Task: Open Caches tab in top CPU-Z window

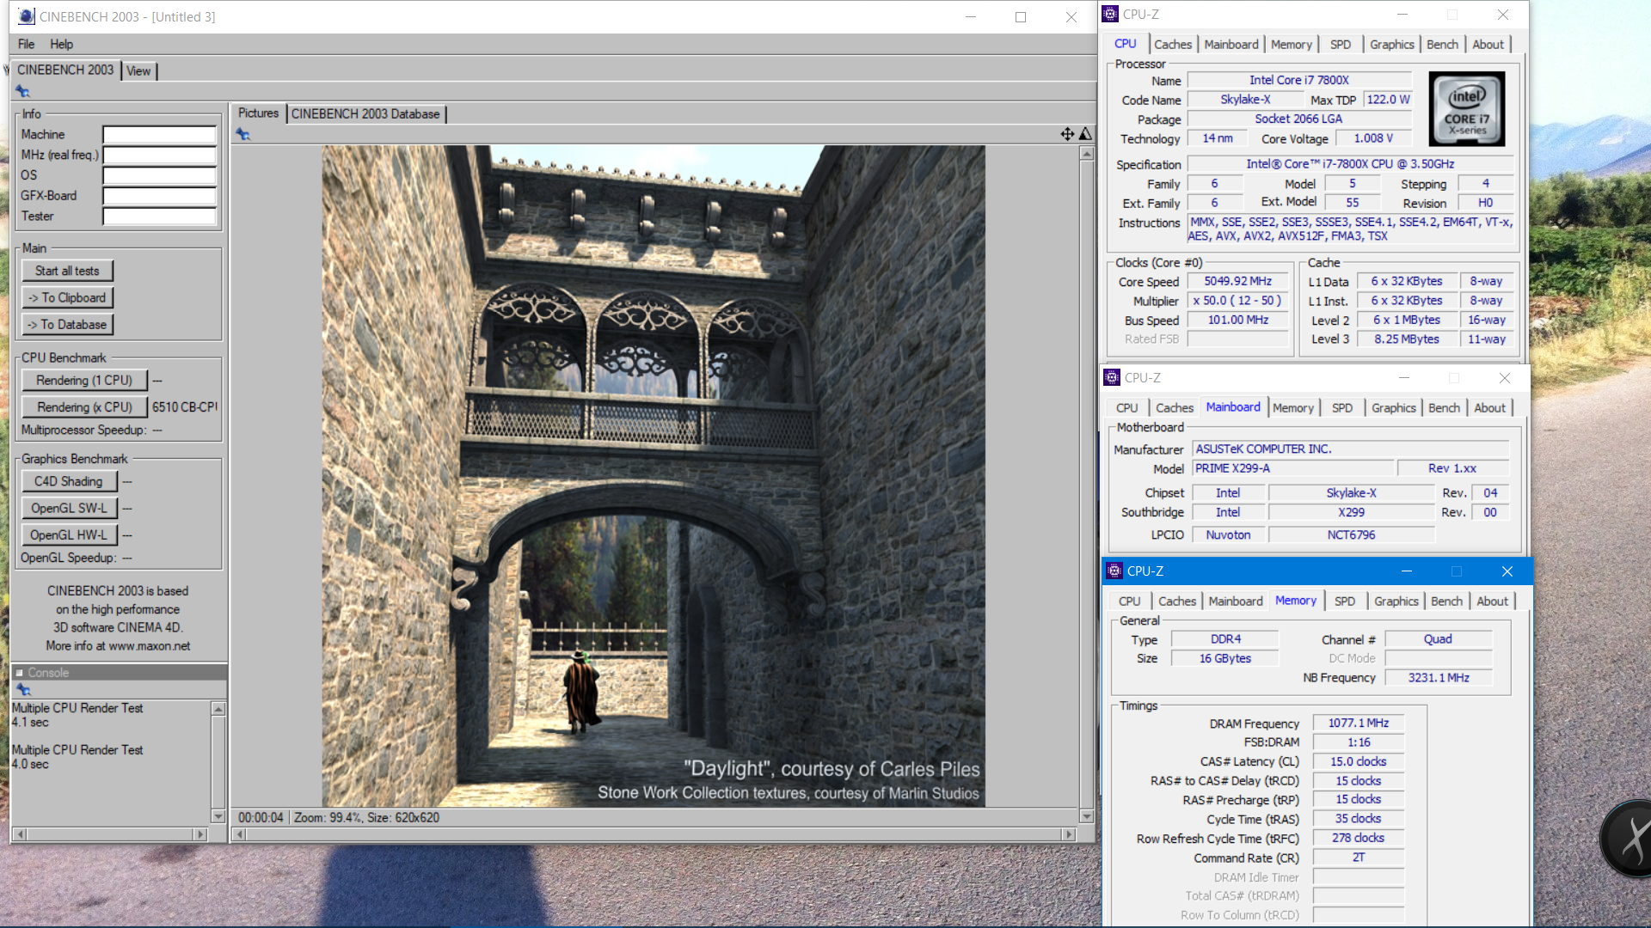Action: [1173, 45]
